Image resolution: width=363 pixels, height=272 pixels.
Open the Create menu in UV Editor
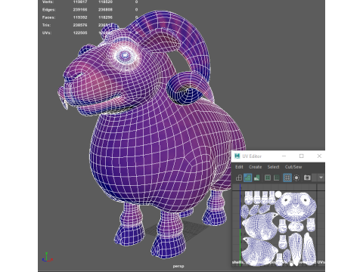pos(255,167)
